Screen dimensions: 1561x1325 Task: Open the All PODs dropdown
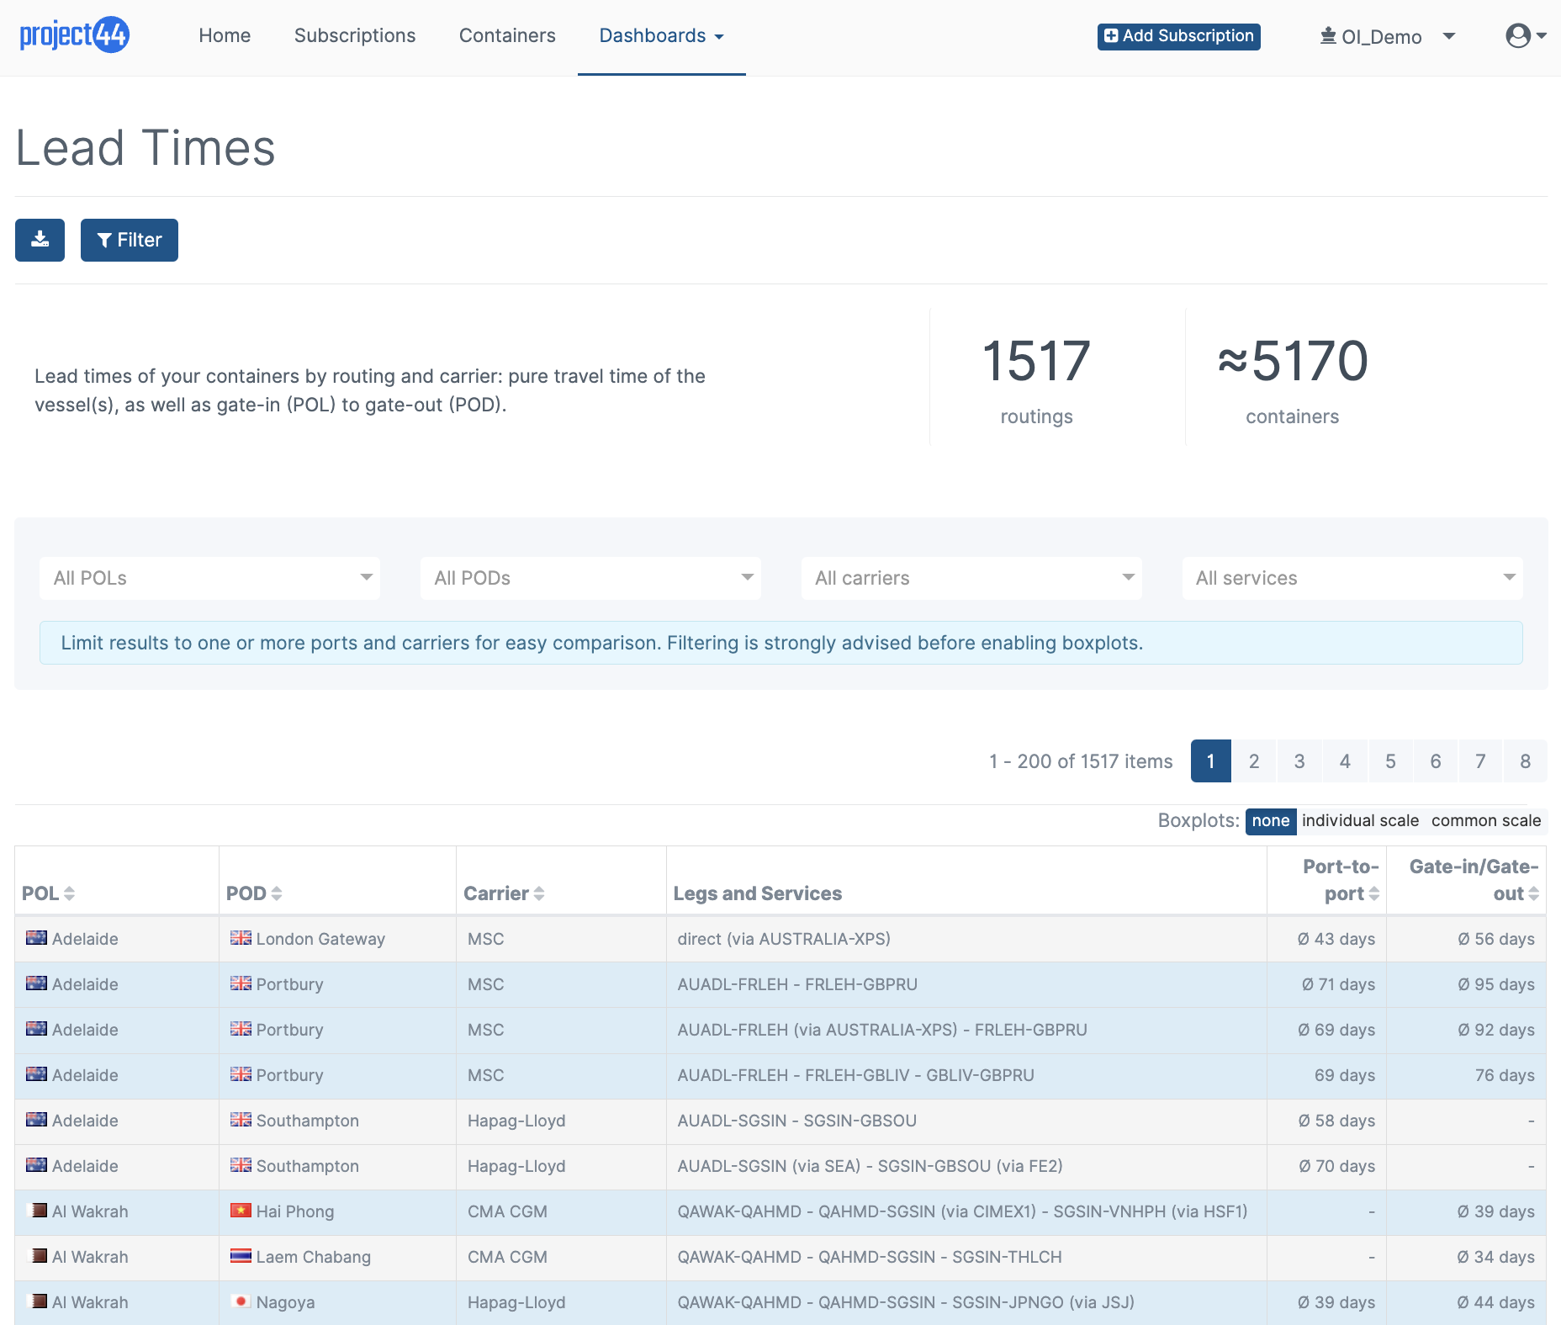tap(590, 578)
